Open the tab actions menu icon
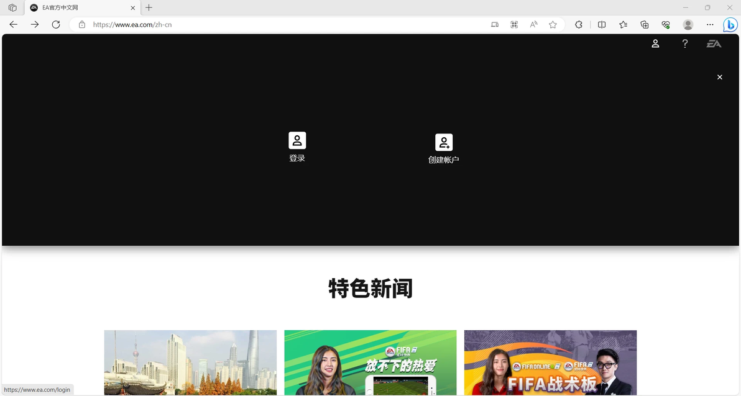This screenshot has width=741, height=396. coord(13,7)
